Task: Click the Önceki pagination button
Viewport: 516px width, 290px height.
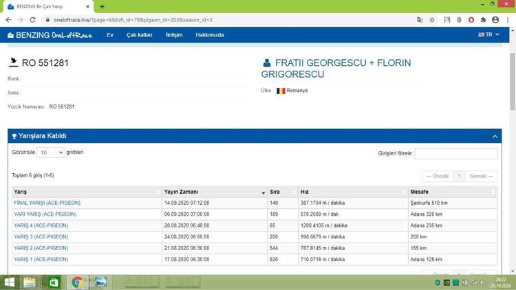Action: point(438,176)
